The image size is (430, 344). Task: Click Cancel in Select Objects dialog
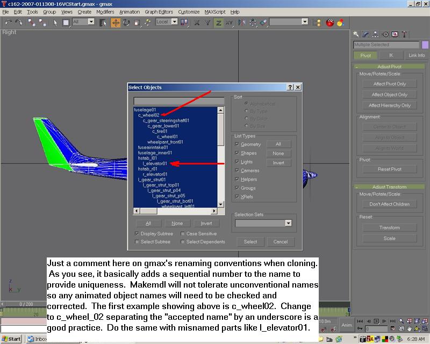[281, 242]
